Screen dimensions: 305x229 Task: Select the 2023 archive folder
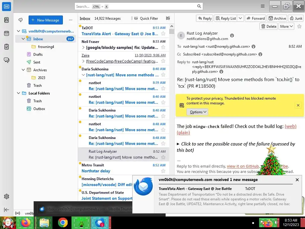click(x=41, y=78)
